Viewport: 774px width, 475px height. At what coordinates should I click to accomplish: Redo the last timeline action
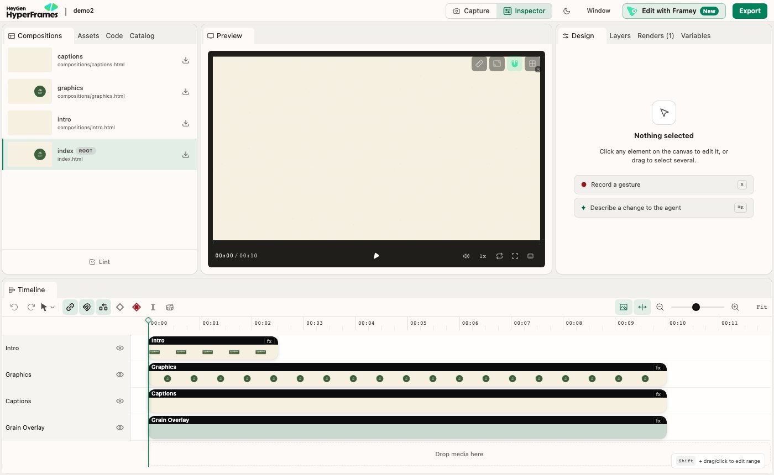coord(31,307)
